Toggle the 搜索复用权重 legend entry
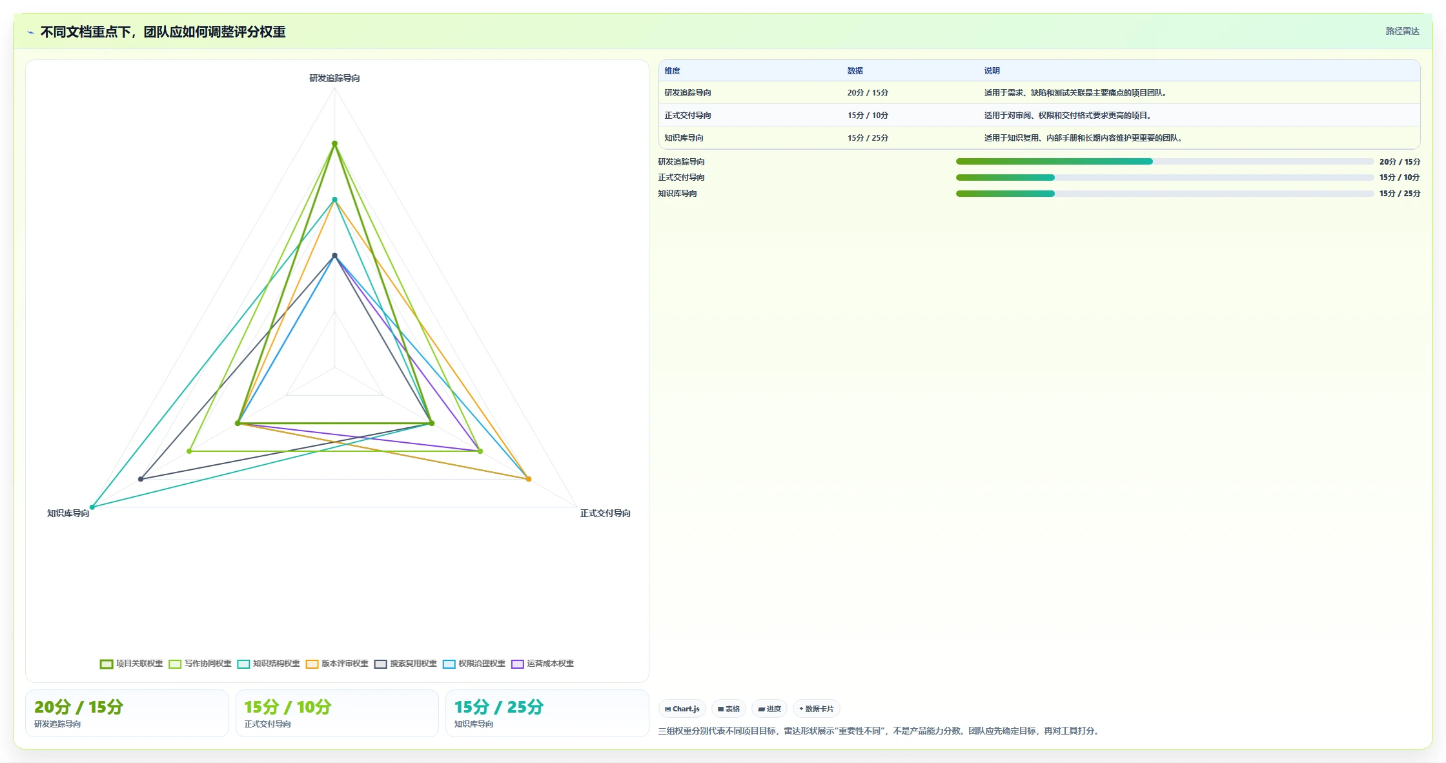The width and height of the screenshot is (1446, 763). click(x=405, y=664)
